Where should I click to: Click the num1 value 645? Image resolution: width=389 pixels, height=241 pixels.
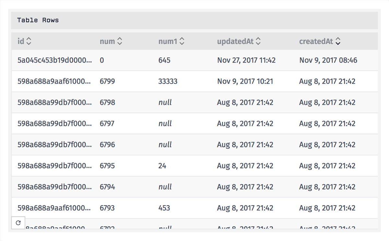[x=164, y=60]
